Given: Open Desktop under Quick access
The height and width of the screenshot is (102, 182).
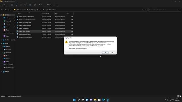Looking at the screenshot, I should (8, 18).
